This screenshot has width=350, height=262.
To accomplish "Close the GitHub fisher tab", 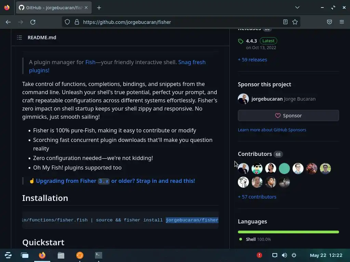I will pos(86,8).
